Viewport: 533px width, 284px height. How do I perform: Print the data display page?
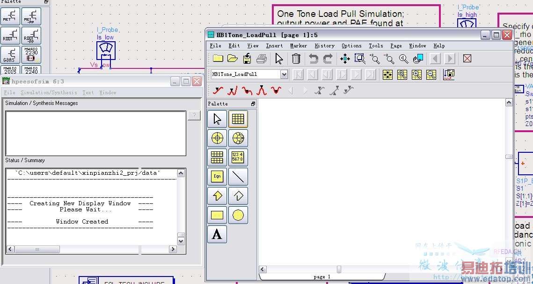click(x=262, y=59)
